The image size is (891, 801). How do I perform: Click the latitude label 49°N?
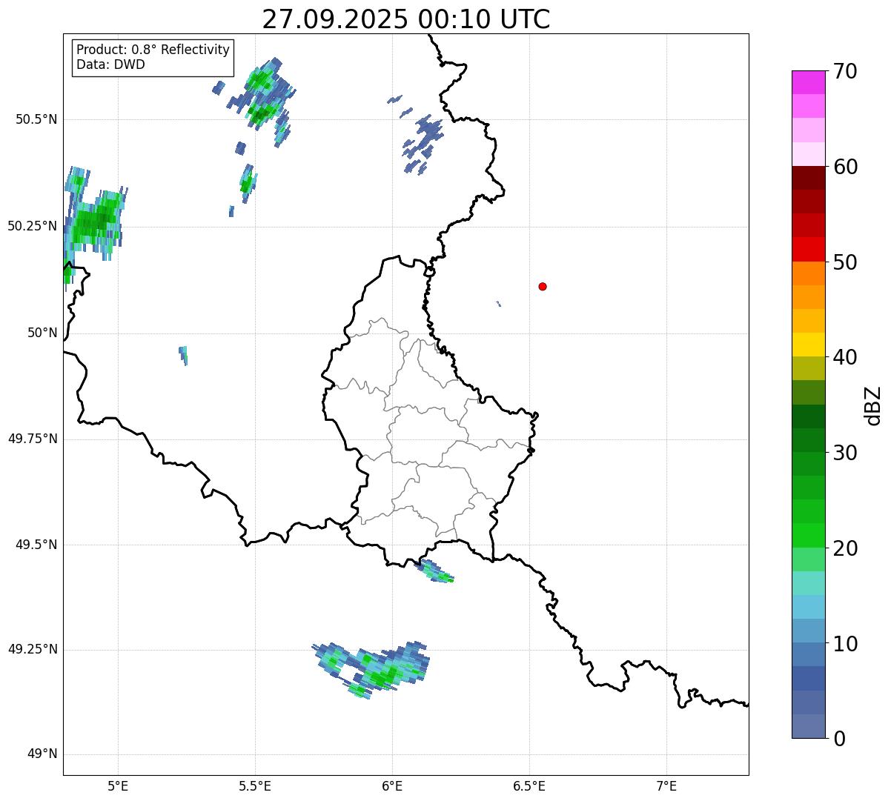(x=42, y=754)
